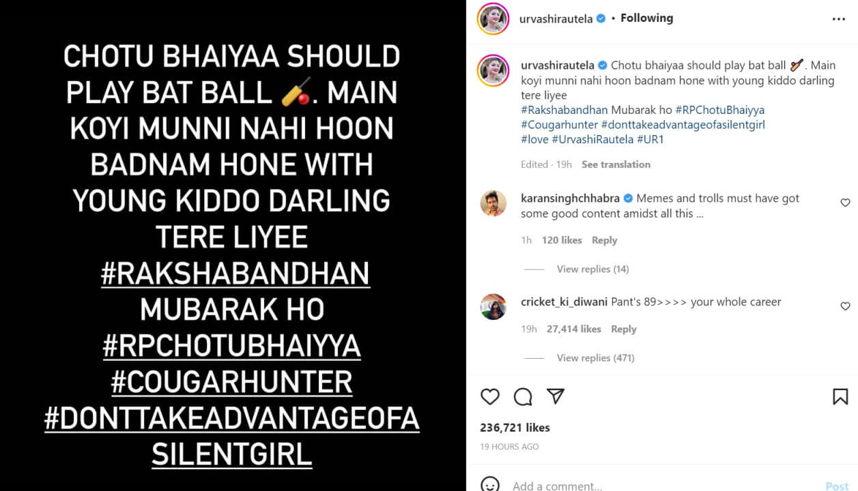
Task: Save post with bookmark icon
Action: 840,396
